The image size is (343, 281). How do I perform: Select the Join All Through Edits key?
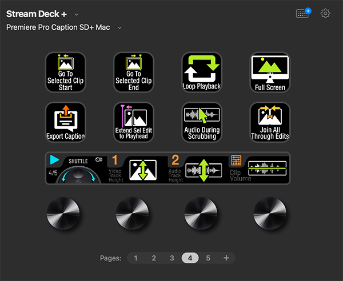tap(270, 122)
